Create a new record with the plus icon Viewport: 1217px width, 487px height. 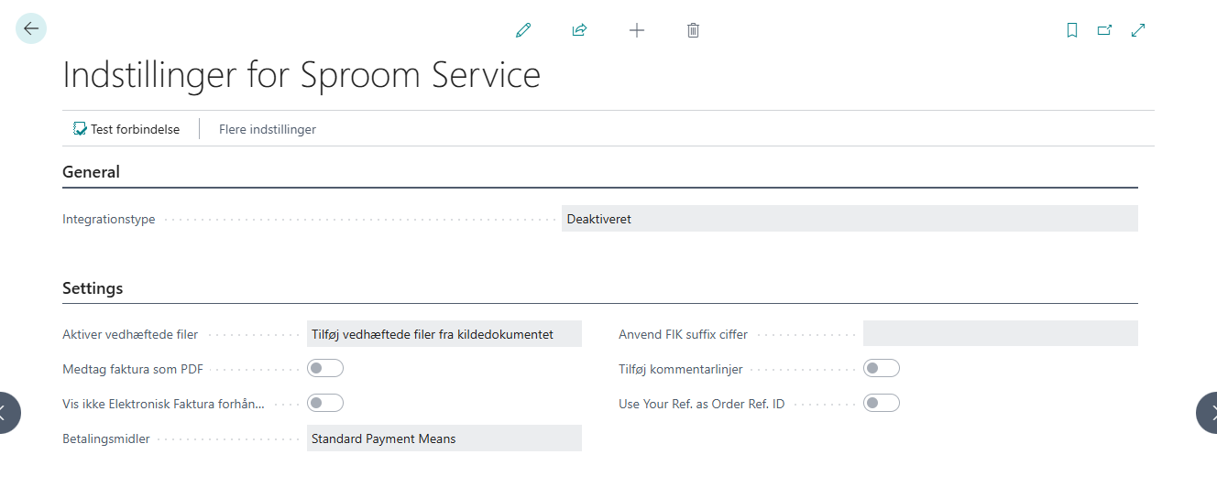(637, 30)
